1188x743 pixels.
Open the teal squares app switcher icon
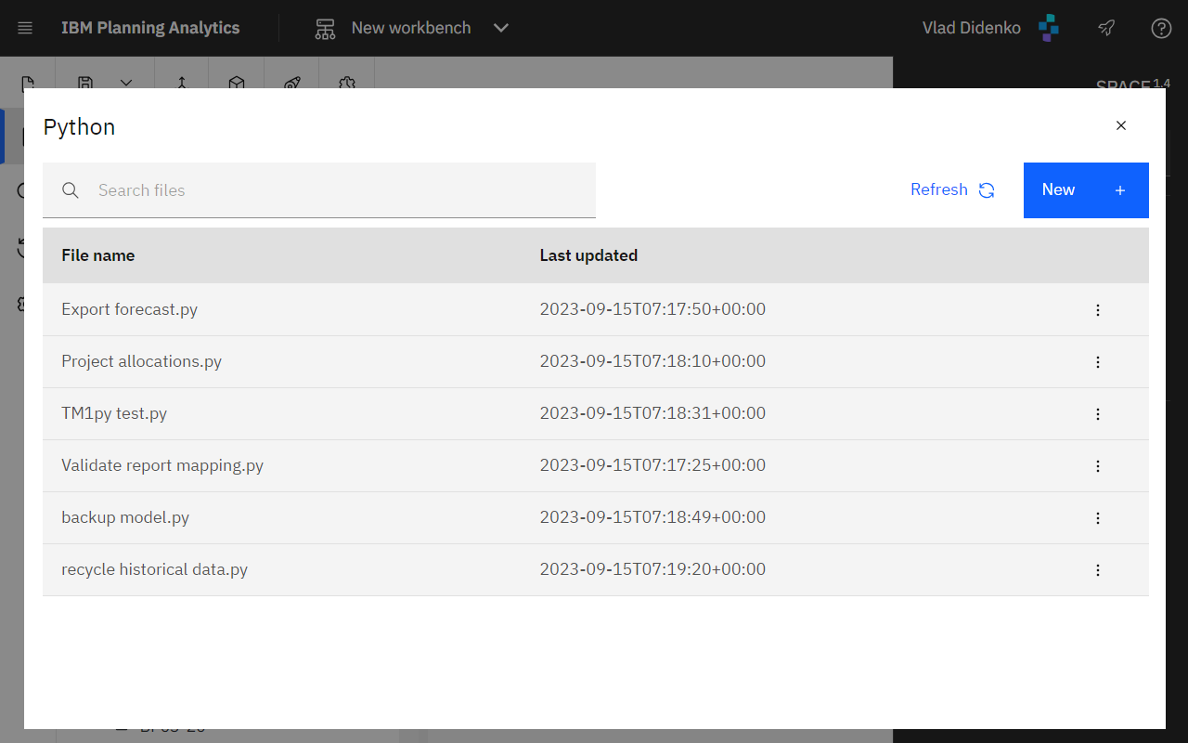(1049, 28)
